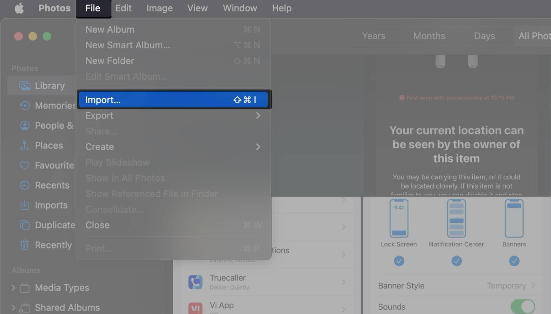Select New Smart Album… menu item
The width and height of the screenshot is (551, 314).
[x=173, y=45]
